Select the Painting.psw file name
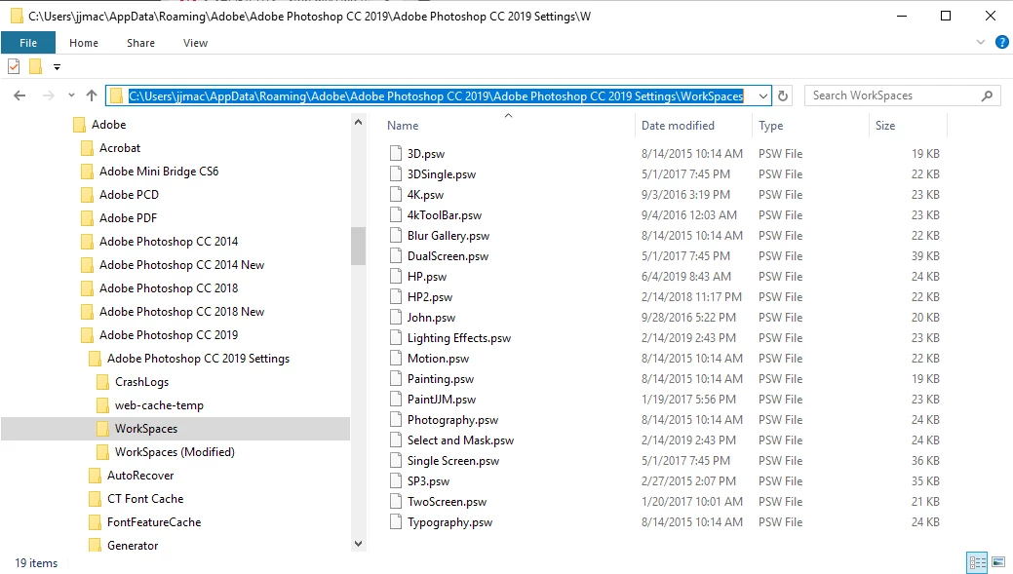 click(x=440, y=379)
